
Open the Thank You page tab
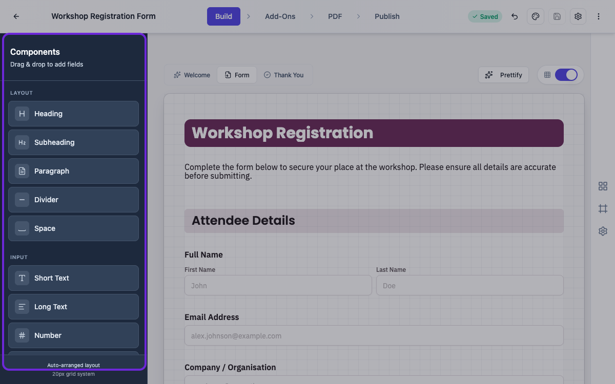[x=283, y=75]
